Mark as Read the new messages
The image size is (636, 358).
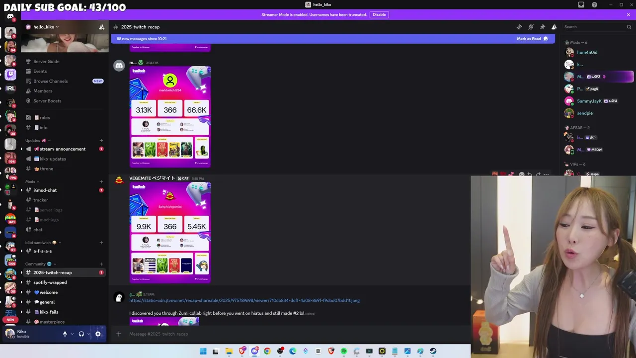click(x=532, y=39)
